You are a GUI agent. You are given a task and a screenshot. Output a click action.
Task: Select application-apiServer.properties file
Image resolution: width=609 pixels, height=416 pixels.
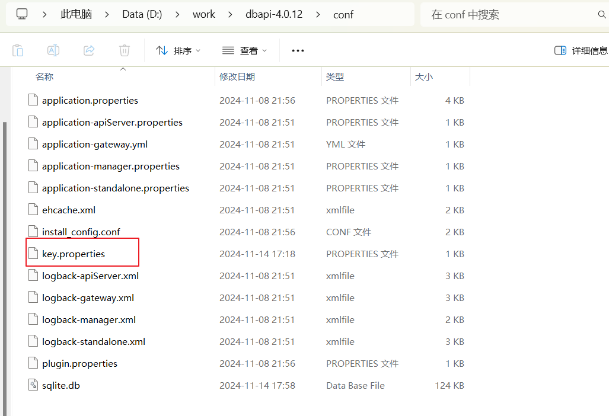[112, 122]
